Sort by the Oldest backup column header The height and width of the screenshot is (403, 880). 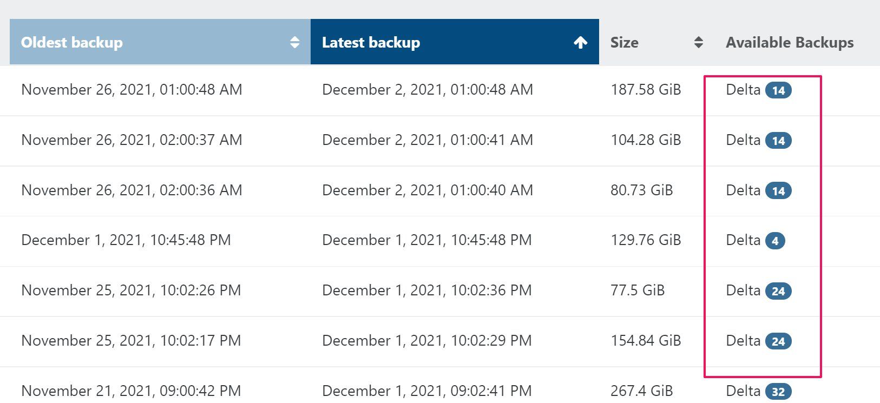tap(71, 42)
